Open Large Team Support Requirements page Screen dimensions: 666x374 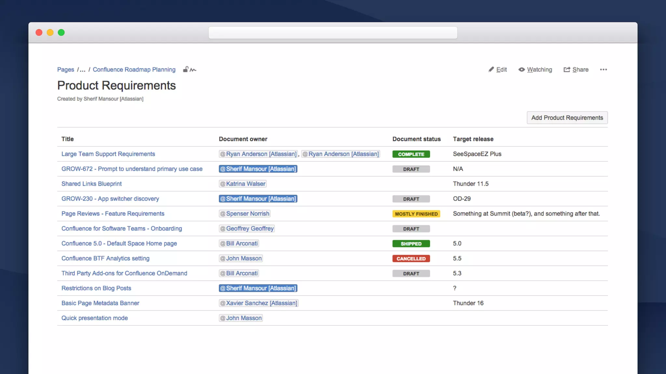coord(108,154)
